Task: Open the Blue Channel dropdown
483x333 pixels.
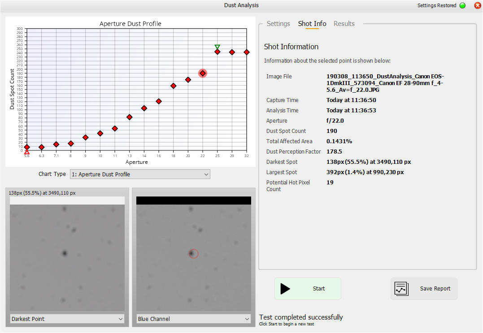Action: [193, 319]
